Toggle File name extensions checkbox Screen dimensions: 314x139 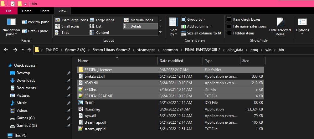pos(229,26)
